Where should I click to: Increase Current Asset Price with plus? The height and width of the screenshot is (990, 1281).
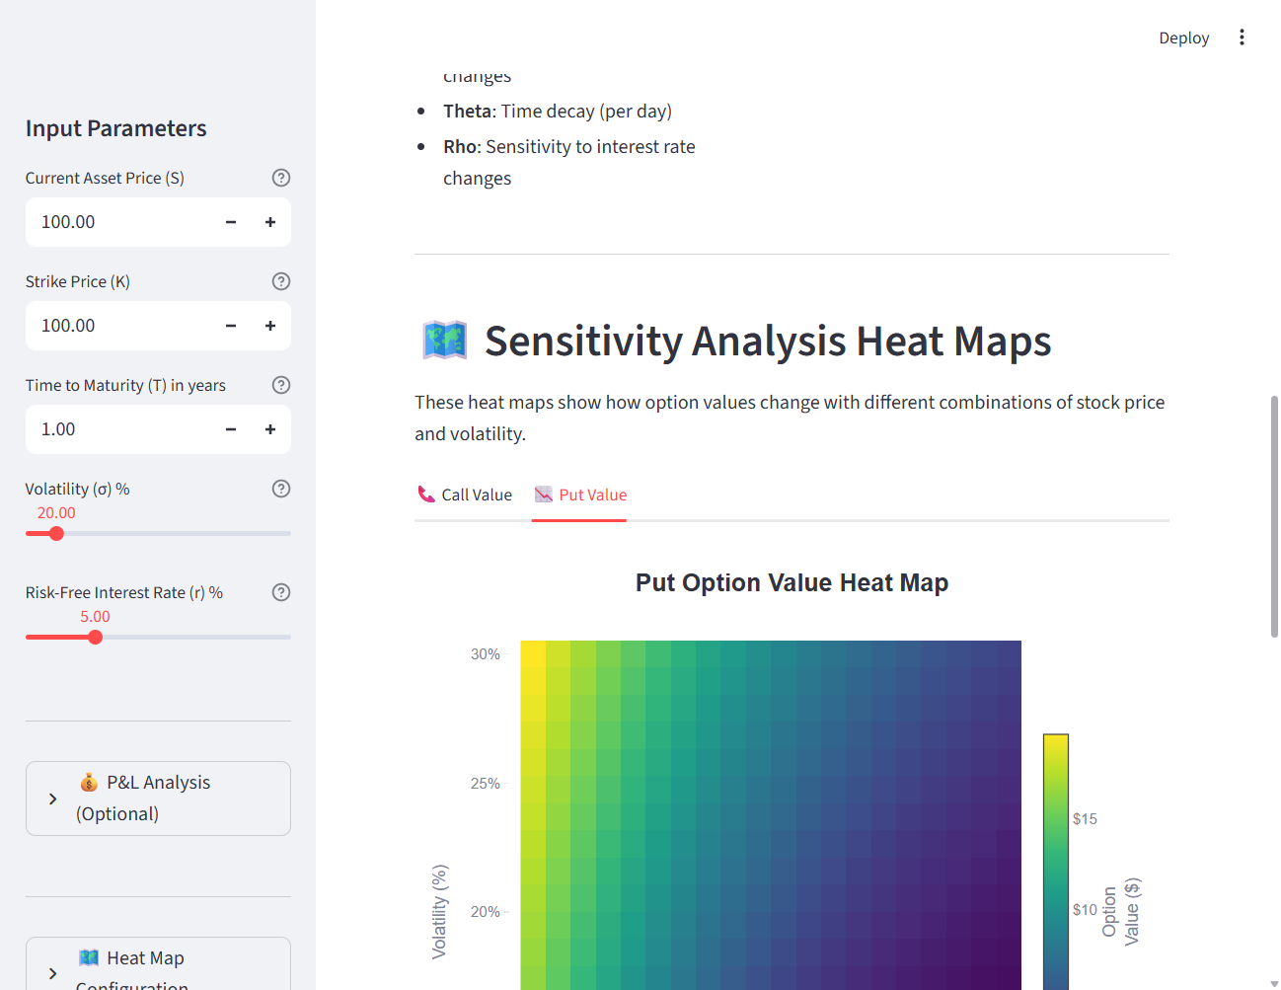pyautogui.click(x=270, y=222)
